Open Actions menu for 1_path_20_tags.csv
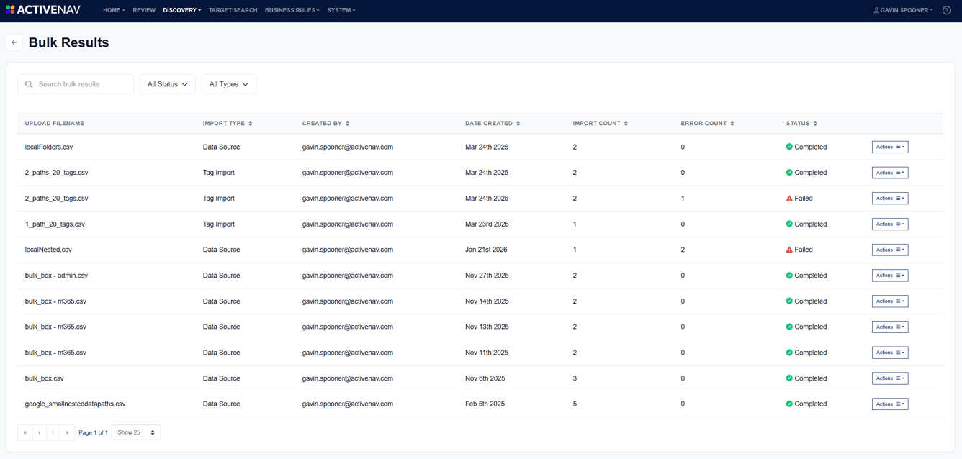This screenshot has width=962, height=459. 890,224
